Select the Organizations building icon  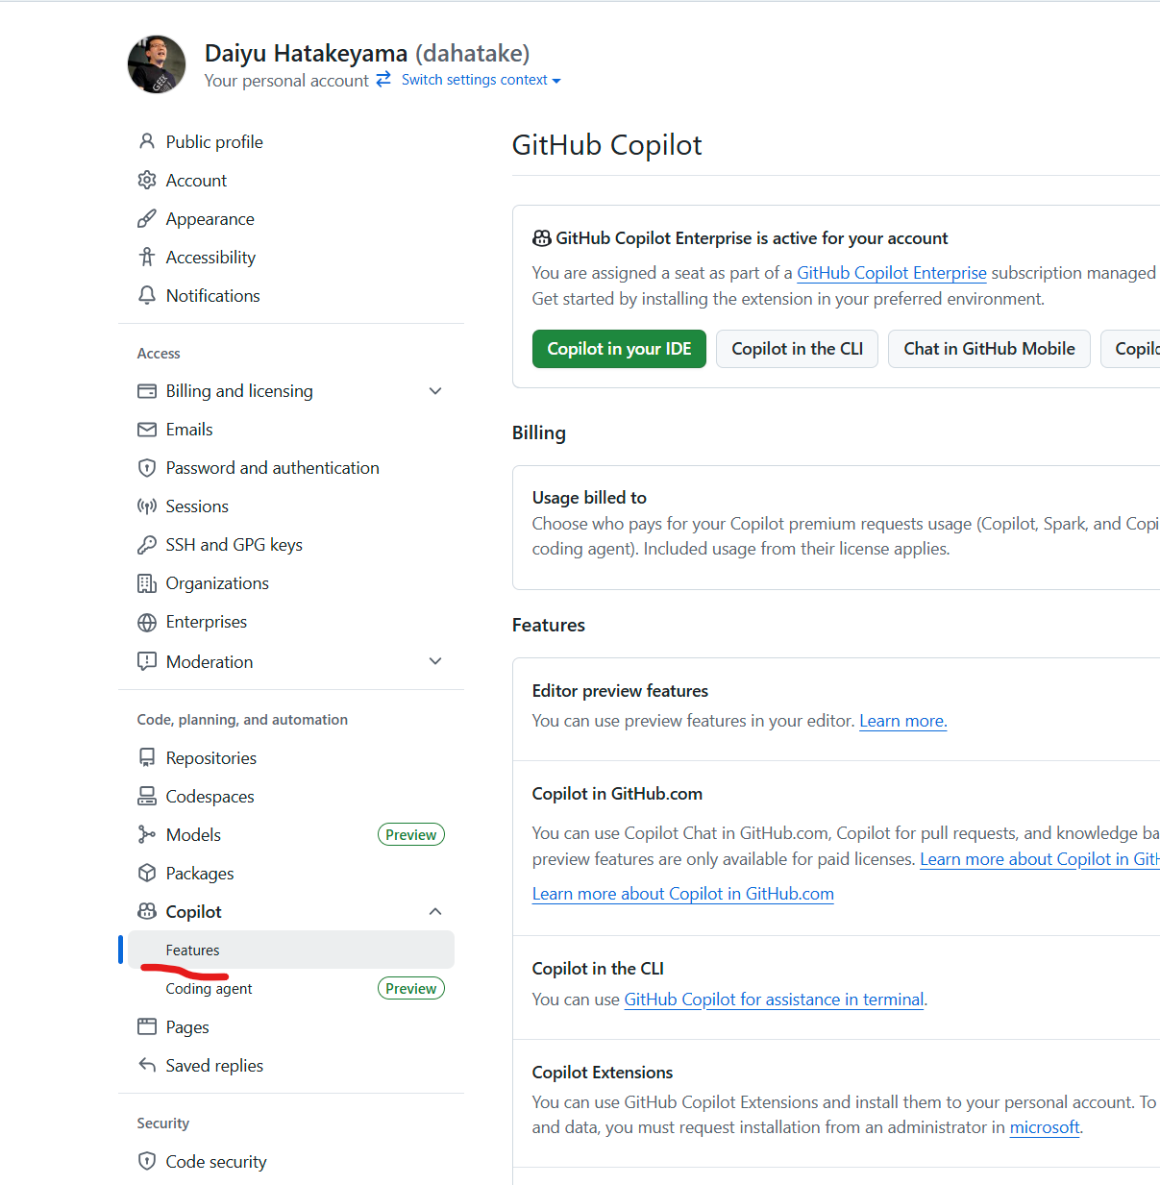(147, 582)
